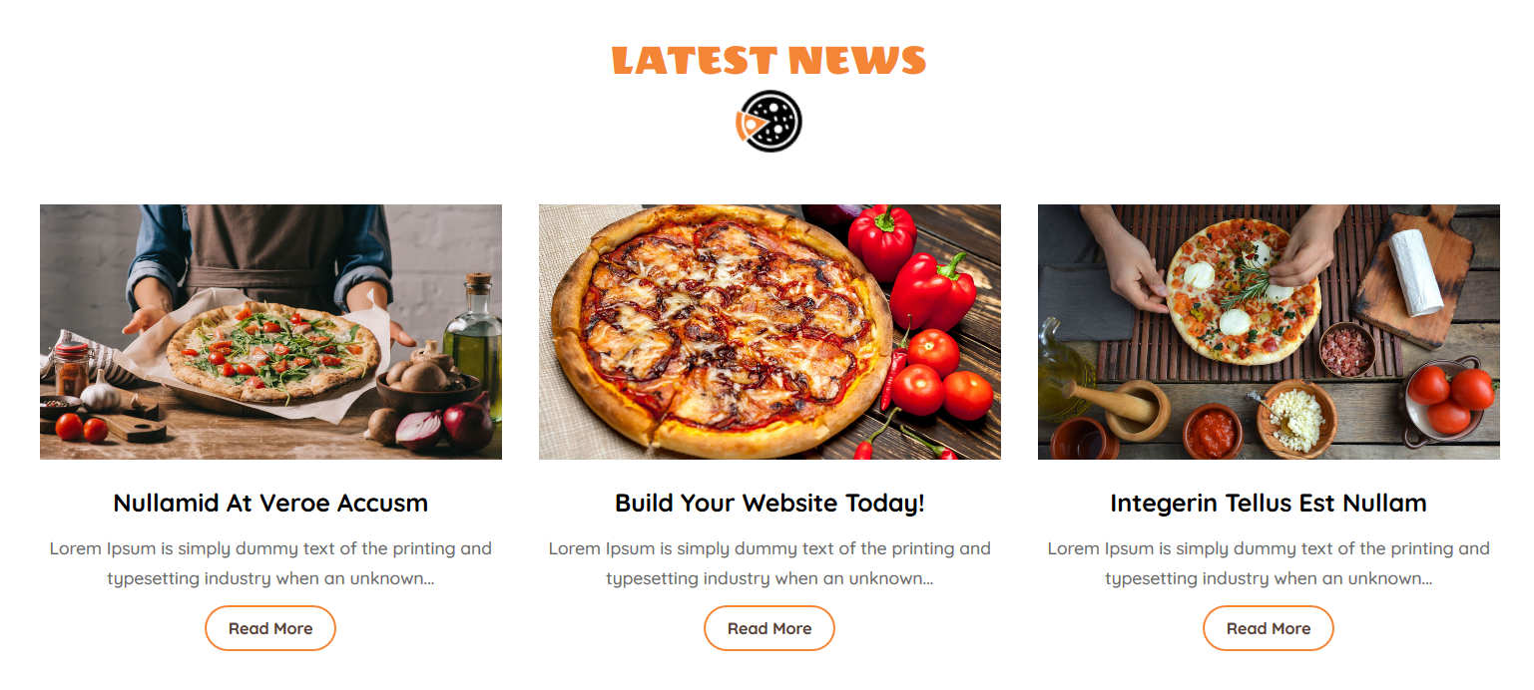Viewport: 1534px width, 690px height.
Task: Click the excerpt text below Integerin Tellus Est Nullam
Action: tap(1269, 563)
